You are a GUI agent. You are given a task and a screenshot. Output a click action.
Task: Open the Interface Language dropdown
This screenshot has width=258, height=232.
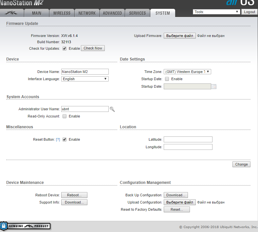[x=85, y=79]
